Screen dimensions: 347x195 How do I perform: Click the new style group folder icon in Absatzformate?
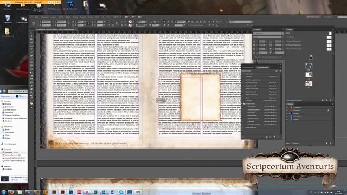tap(266, 137)
